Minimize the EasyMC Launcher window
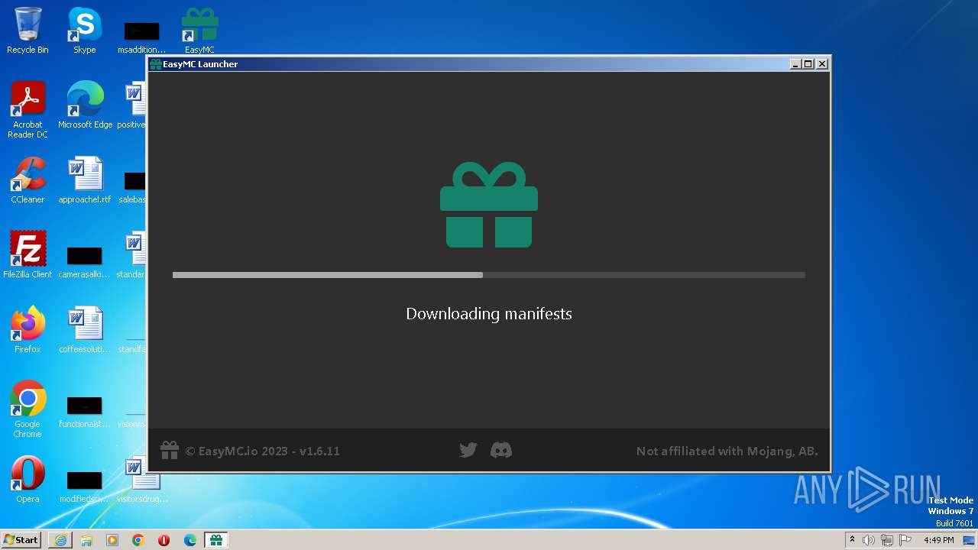 click(x=795, y=64)
